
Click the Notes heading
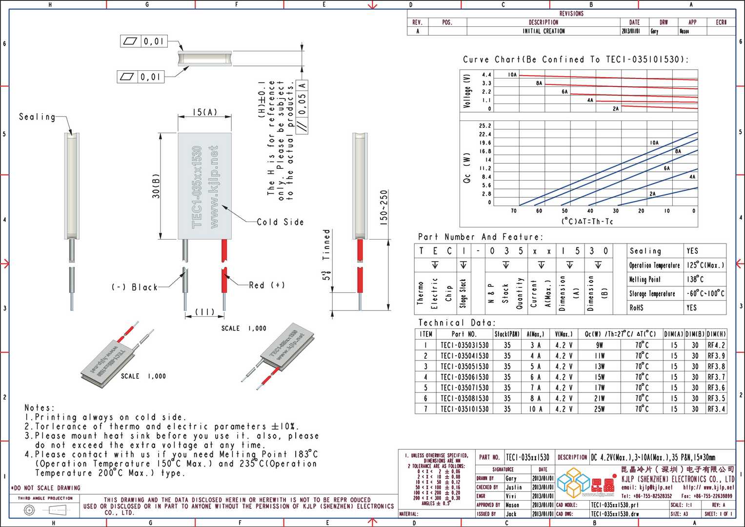click(40, 407)
